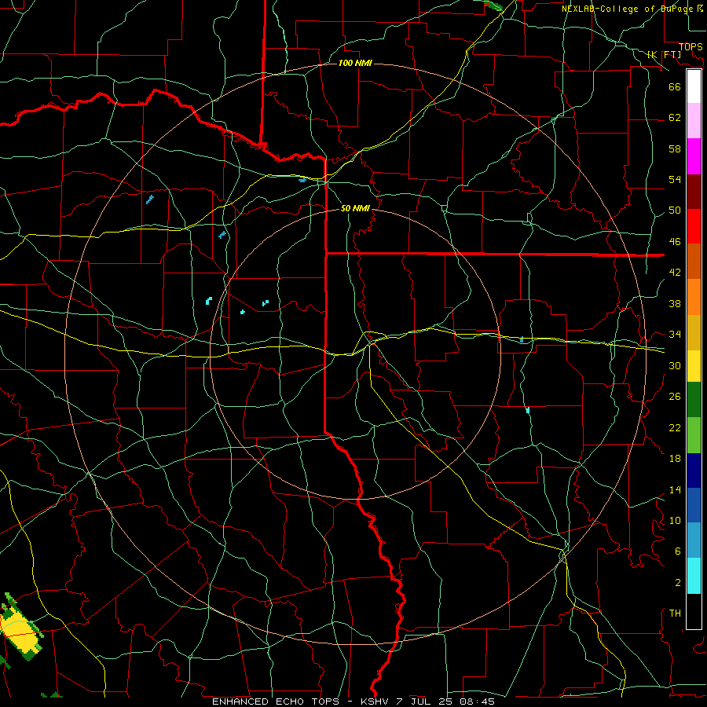The width and height of the screenshot is (707, 707).
Task: Click the '18' legend value
Action: pos(675,459)
